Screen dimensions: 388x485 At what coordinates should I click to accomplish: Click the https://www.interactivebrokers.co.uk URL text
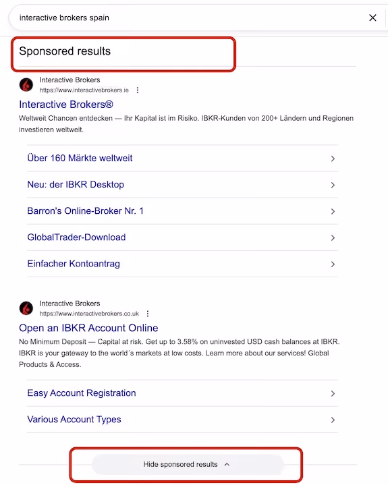click(89, 314)
